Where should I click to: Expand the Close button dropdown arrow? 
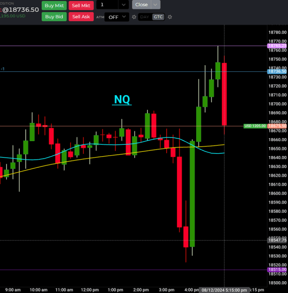pyautogui.click(x=155, y=5)
